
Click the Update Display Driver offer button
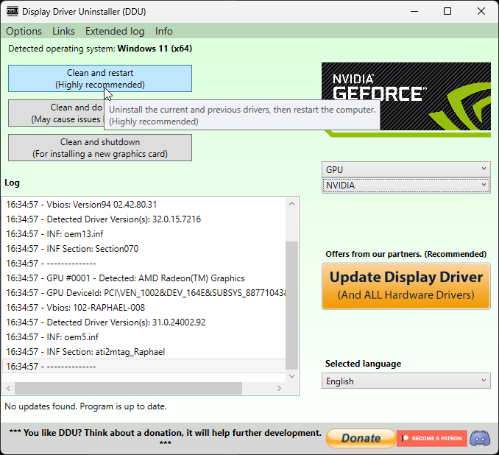click(x=406, y=286)
